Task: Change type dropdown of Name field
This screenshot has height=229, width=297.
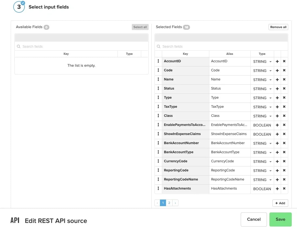Action: (262, 80)
